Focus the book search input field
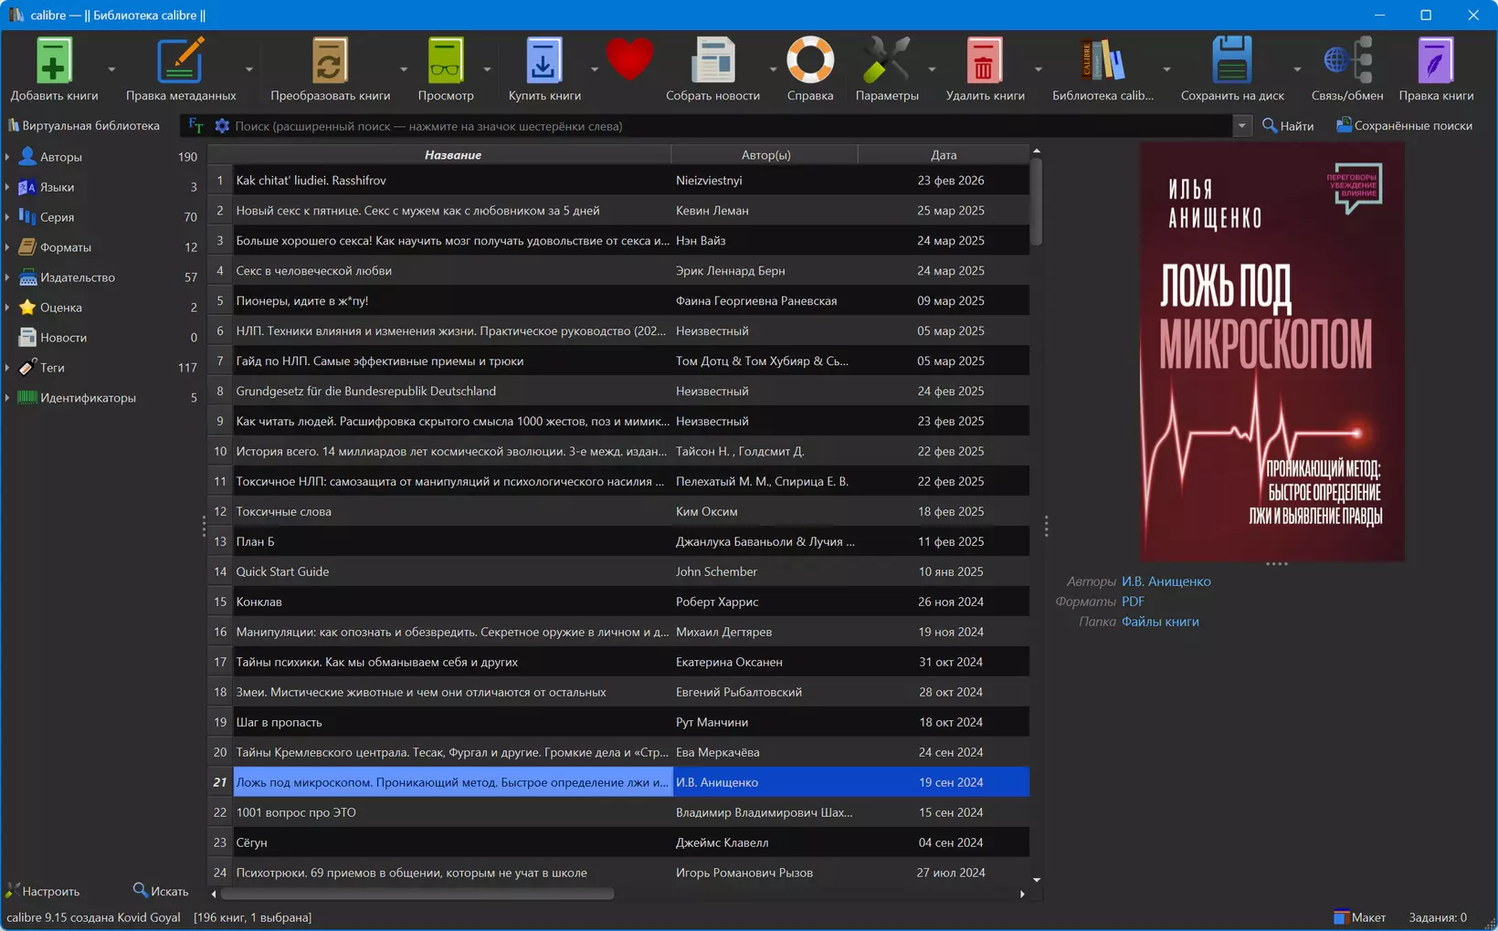Screen dimensions: 1498x931 coord(731,126)
